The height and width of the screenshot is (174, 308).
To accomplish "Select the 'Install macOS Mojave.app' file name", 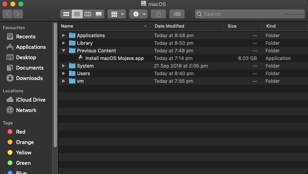I will point(115,58).
